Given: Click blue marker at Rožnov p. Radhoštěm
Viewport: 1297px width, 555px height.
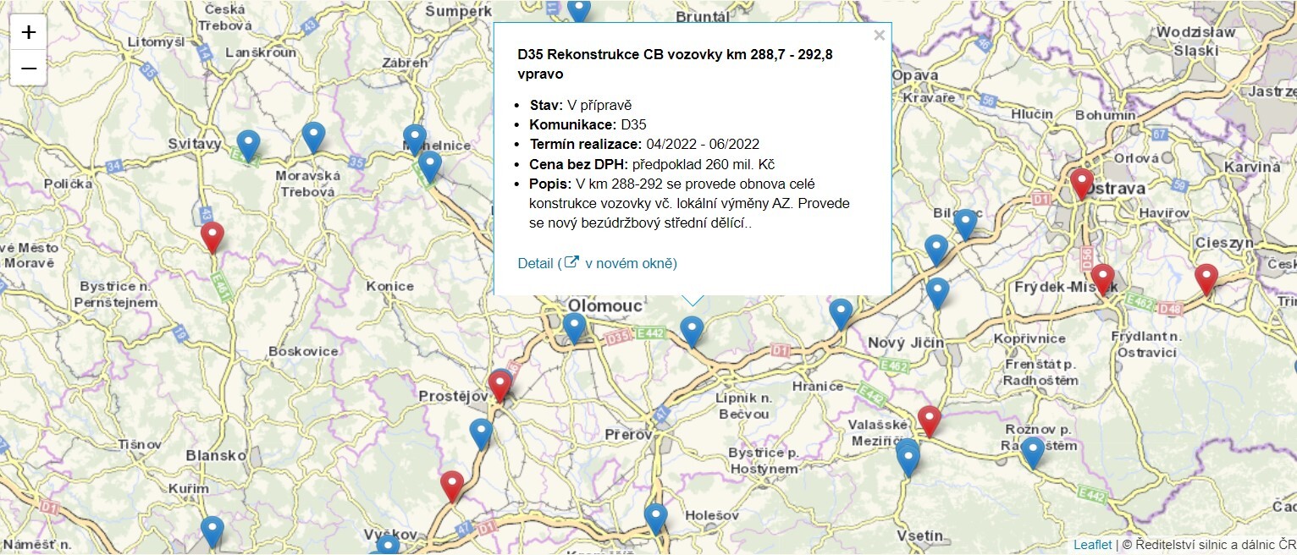Looking at the screenshot, I should coord(1033,453).
